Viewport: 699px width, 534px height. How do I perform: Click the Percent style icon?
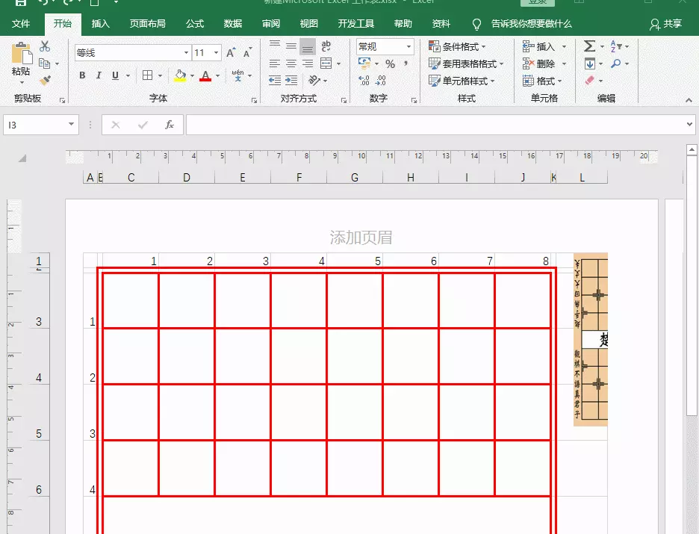(x=390, y=63)
